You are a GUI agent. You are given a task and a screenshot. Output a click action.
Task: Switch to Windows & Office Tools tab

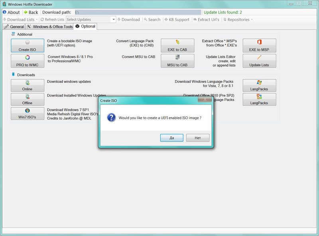click(x=49, y=27)
